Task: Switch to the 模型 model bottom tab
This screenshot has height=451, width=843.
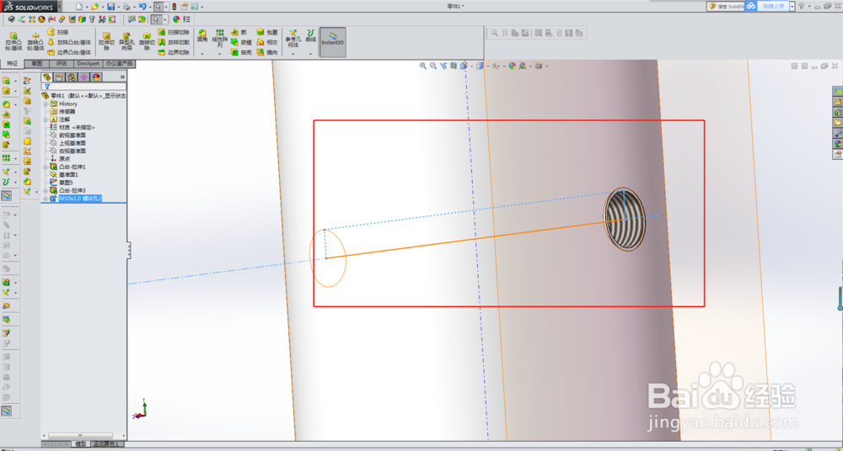Action: pos(81,444)
